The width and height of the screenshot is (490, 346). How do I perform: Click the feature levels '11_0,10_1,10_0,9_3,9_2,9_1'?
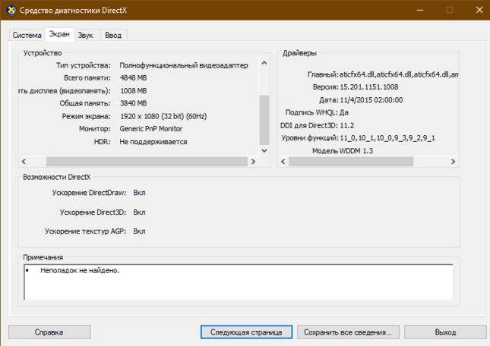[387, 138]
